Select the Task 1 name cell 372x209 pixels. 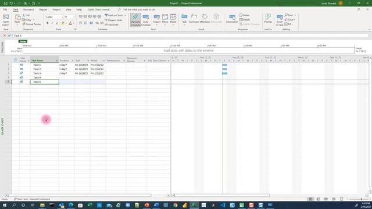point(45,65)
